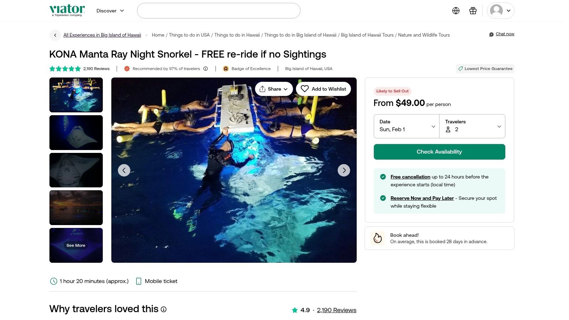Click info icon next to recommended travelers

206,69
